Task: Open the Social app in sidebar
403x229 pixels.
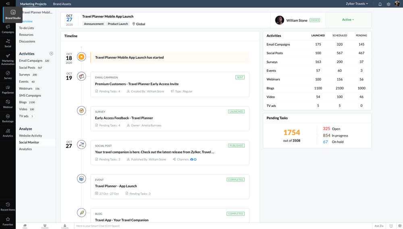Action: (8, 43)
